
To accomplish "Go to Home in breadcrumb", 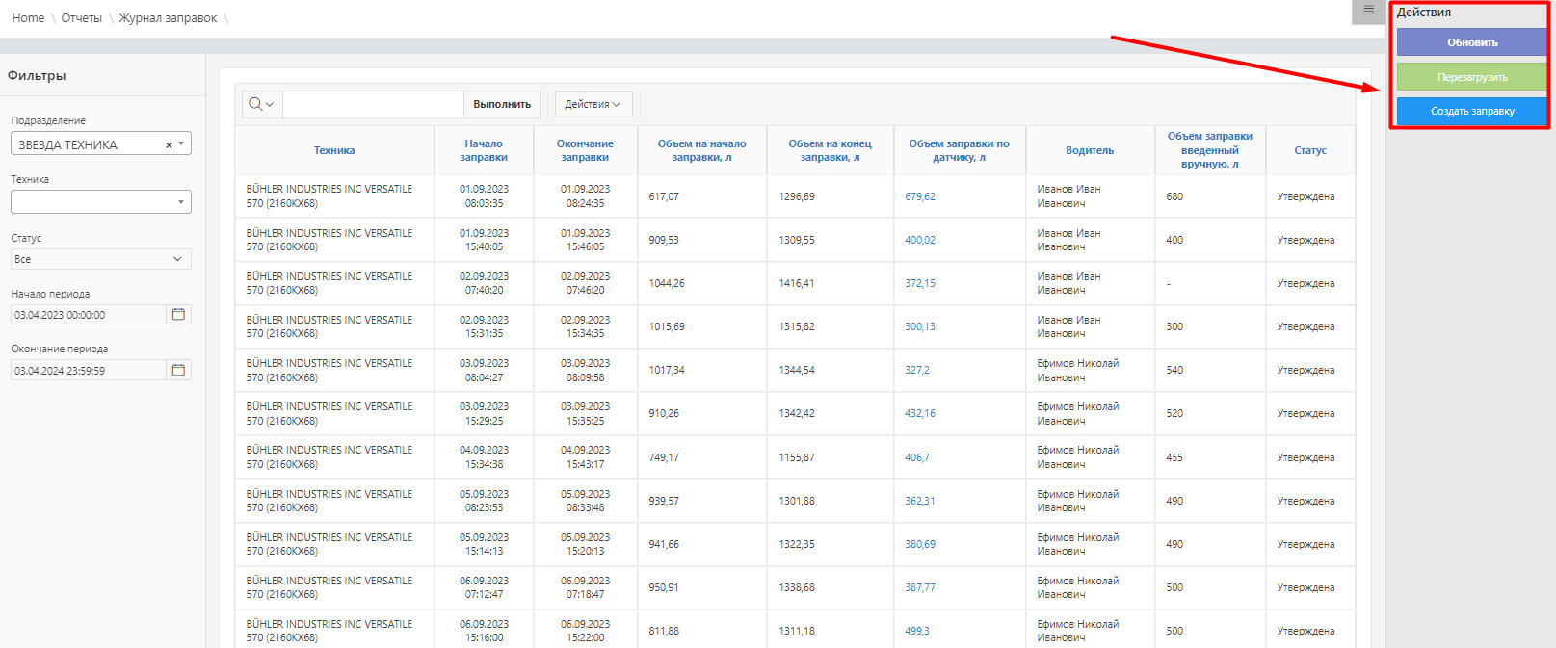I will [x=28, y=18].
